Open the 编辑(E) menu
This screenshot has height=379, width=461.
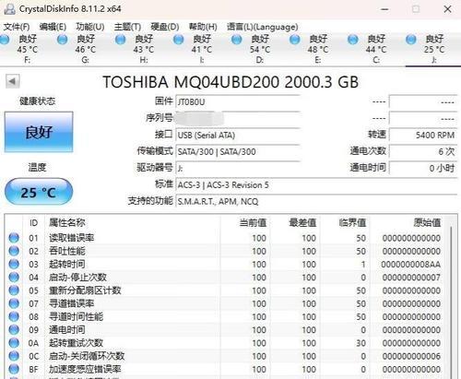click(53, 27)
